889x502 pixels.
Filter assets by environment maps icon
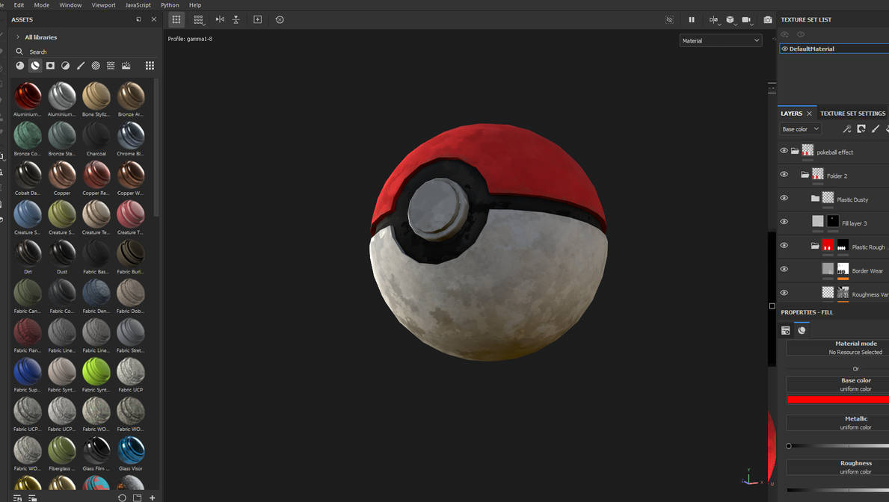[126, 66]
